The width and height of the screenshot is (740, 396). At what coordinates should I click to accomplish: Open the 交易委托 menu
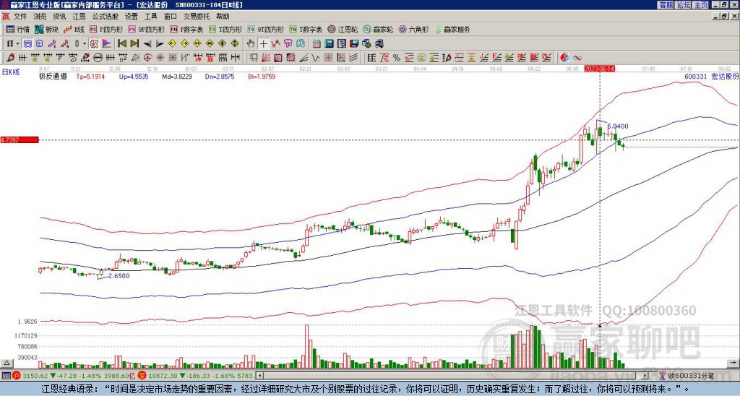[197, 17]
